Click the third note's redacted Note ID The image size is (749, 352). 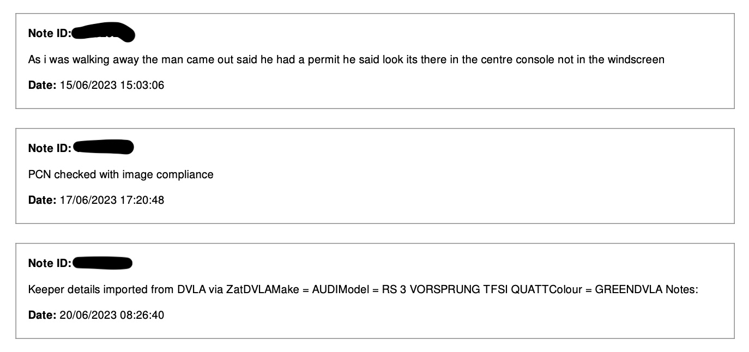coord(102,263)
